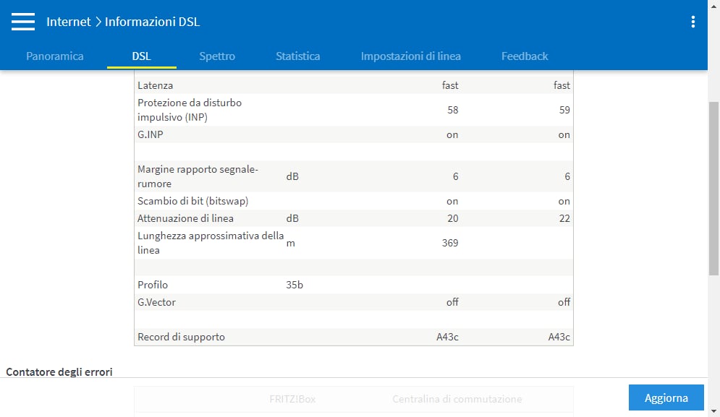Click the vertical scrollbar thumb
Image resolution: width=720 pixels, height=417 pixels.
pos(713,188)
